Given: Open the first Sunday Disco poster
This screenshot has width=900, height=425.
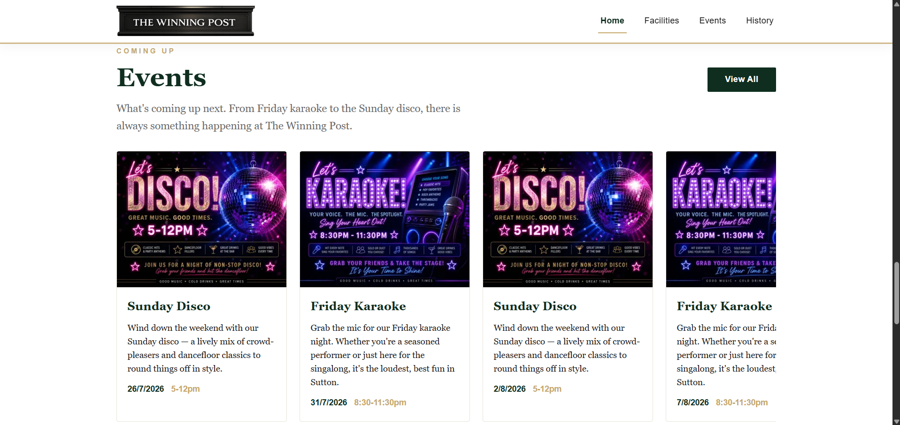Looking at the screenshot, I should click(x=201, y=219).
